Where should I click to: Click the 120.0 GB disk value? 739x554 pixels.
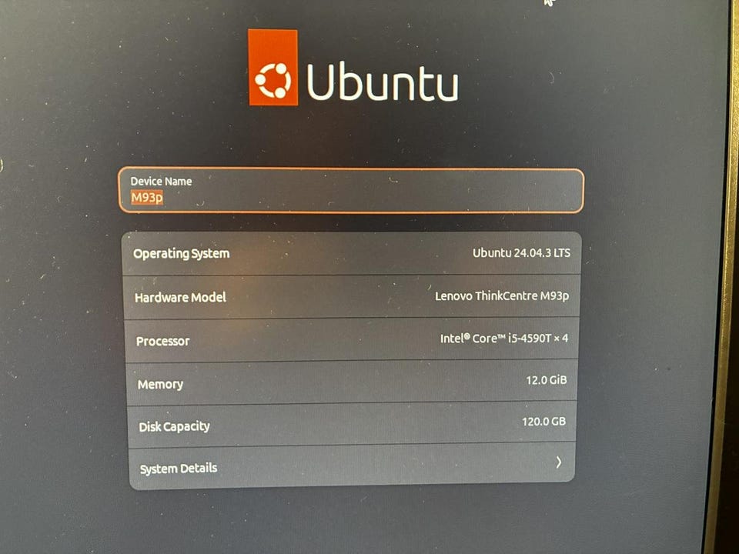click(x=544, y=421)
